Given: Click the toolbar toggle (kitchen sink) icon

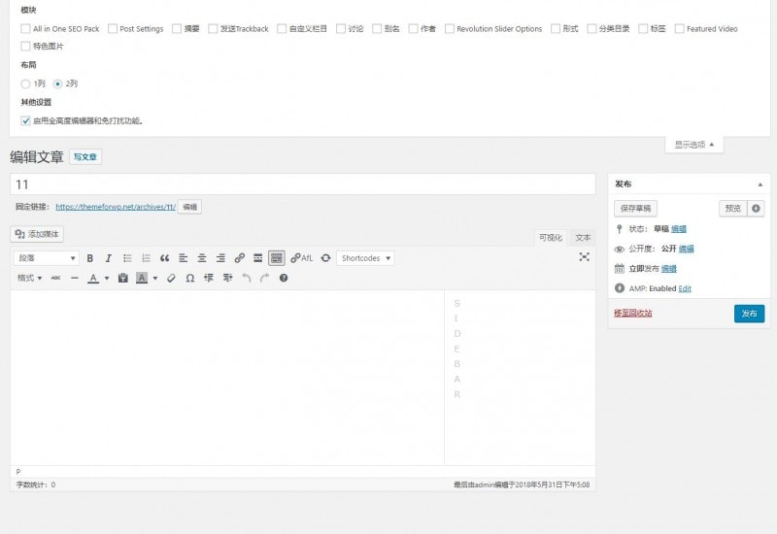Looking at the screenshot, I should tap(276, 258).
